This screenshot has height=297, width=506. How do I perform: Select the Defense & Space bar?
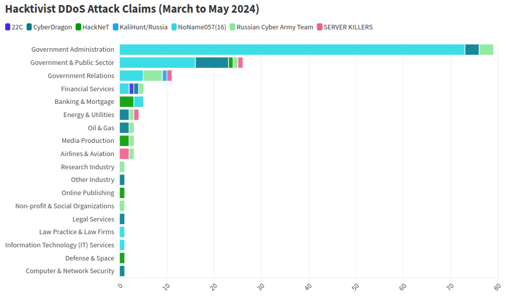[122, 258]
